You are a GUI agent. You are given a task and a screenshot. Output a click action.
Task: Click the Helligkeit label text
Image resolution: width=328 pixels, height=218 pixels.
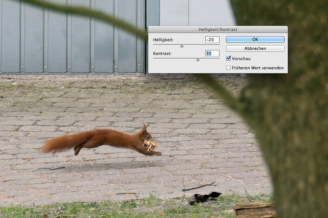163,40
